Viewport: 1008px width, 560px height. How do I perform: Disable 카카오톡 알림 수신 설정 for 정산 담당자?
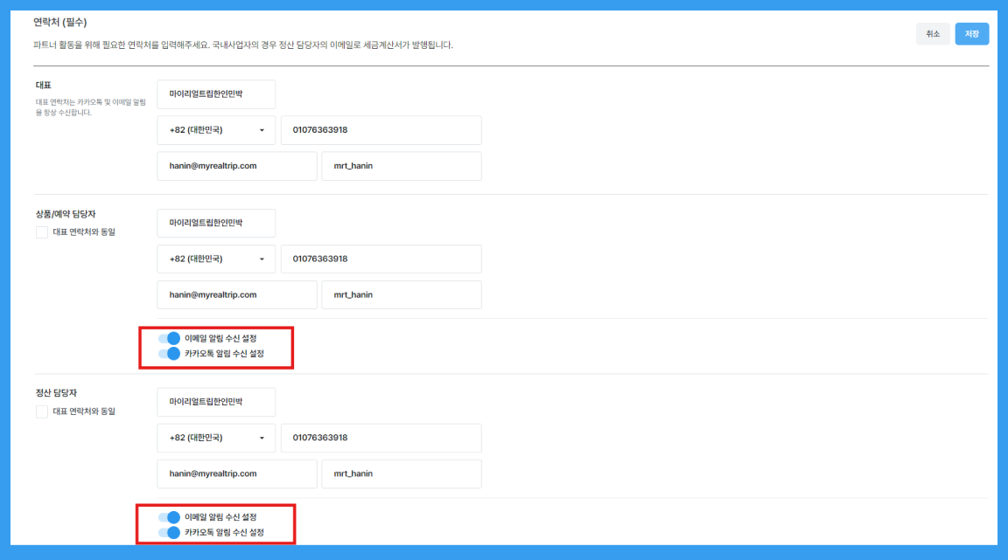(169, 532)
